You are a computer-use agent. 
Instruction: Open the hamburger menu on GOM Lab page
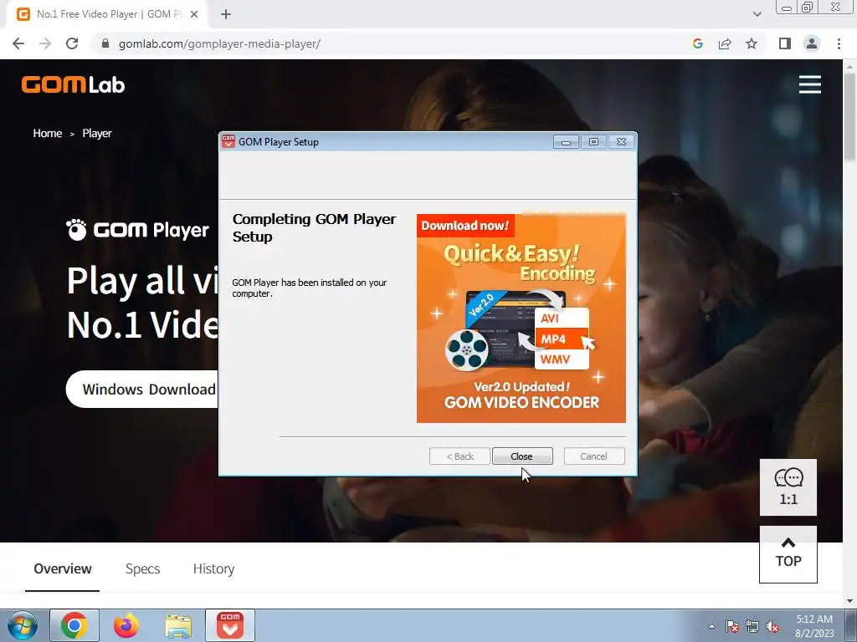809,84
